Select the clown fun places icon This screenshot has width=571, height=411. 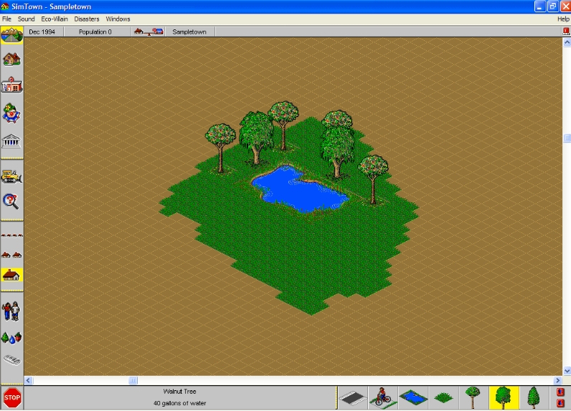(11, 113)
